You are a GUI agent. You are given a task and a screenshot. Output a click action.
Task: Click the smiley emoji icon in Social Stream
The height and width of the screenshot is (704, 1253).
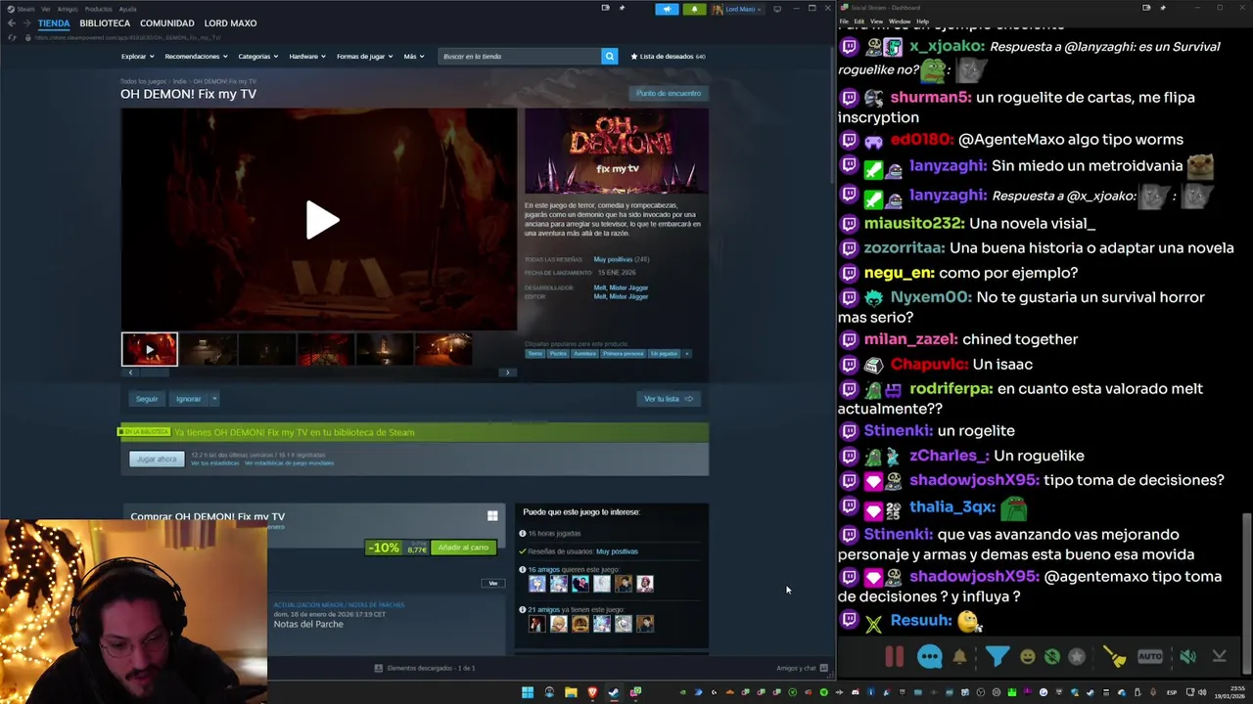[x=1027, y=657]
